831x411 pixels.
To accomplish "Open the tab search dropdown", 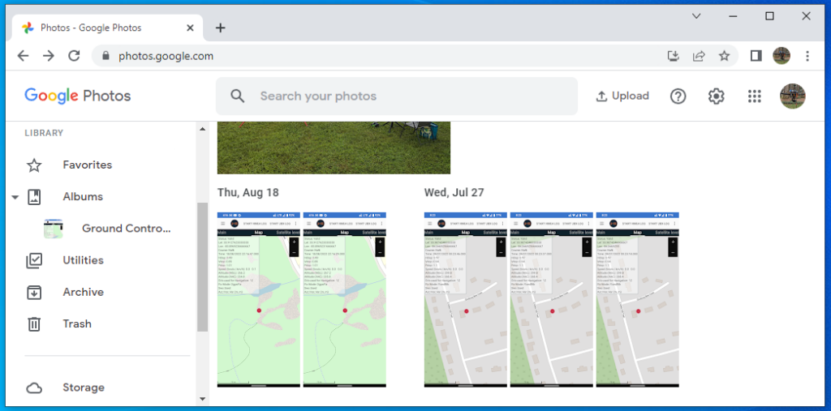I will point(696,16).
